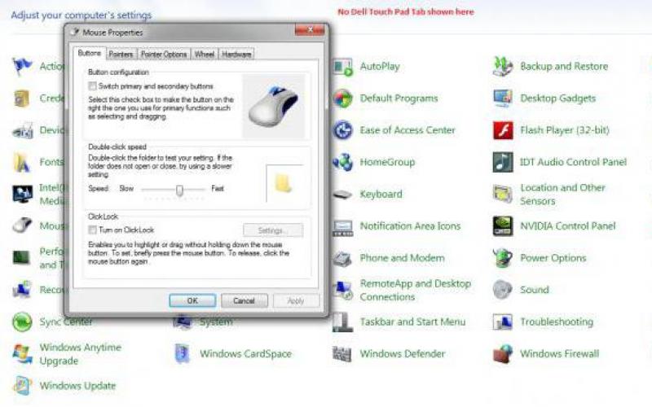652x407 pixels.
Task: Open the AutoPlay icon
Action: (343, 67)
